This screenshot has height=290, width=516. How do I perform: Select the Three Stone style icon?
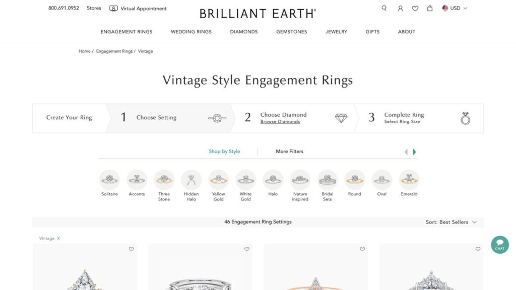[x=164, y=180]
